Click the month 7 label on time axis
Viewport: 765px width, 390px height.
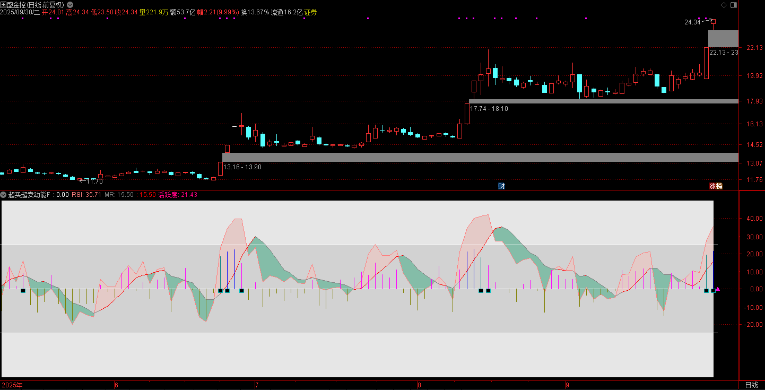(x=257, y=385)
